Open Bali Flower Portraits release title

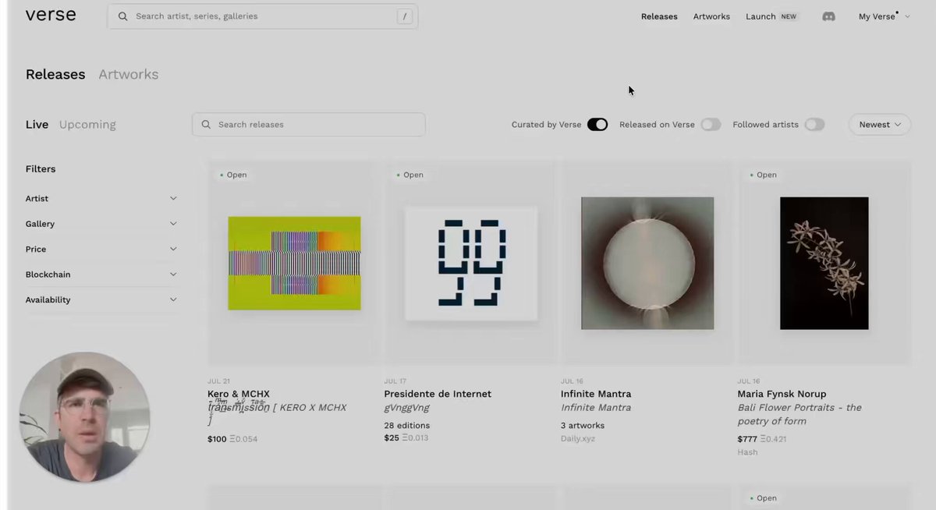click(799, 415)
